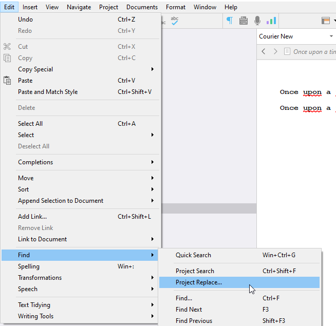Viewport: 336px width, 326px height.
Task: Click second line's Once in editor
Action: tap(289, 108)
